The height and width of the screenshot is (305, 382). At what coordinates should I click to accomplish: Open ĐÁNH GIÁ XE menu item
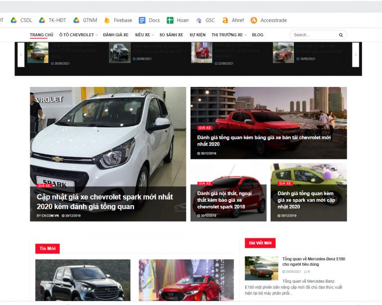pyautogui.click(x=116, y=35)
